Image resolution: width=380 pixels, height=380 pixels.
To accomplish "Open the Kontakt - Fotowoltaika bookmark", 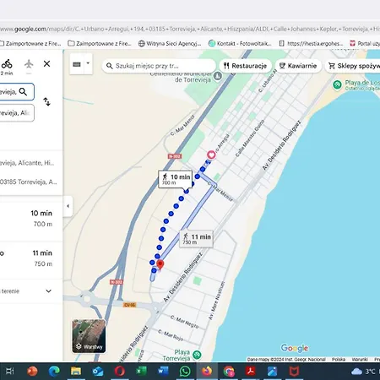I will pyautogui.click(x=240, y=43).
